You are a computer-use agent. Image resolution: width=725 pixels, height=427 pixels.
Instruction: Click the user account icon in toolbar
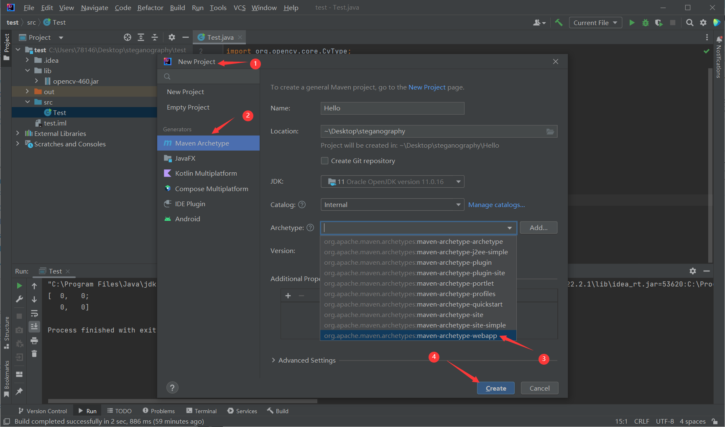pyautogui.click(x=539, y=23)
